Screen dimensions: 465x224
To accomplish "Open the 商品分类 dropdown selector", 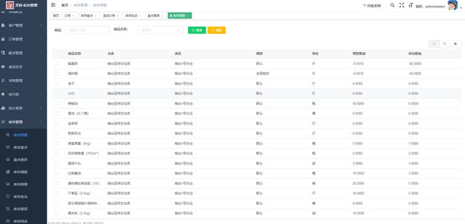I will [160, 30].
